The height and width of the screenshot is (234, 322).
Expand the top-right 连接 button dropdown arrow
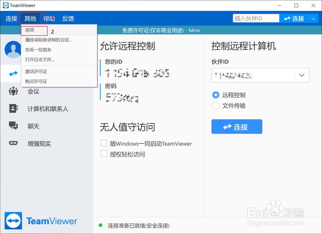pyautogui.click(x=313, y=19)
